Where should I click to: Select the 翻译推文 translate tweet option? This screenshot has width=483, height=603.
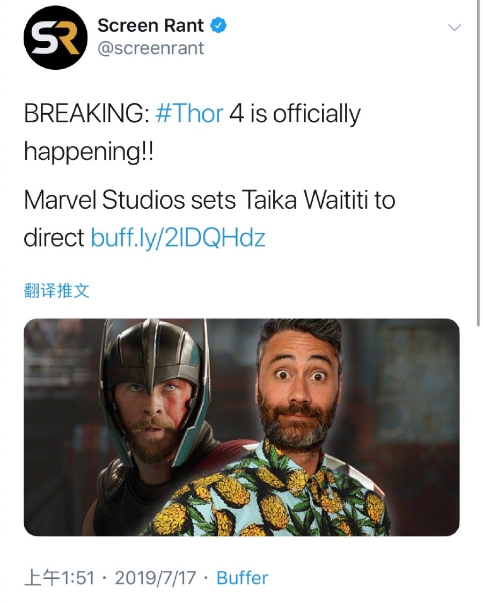pyautogui.click(x=56, y=291)
